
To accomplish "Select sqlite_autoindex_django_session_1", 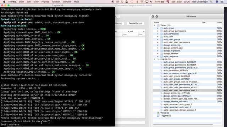I will coord(179,110).
